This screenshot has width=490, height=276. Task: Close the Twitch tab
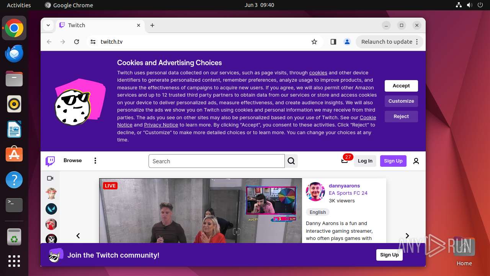coord(139,25)
